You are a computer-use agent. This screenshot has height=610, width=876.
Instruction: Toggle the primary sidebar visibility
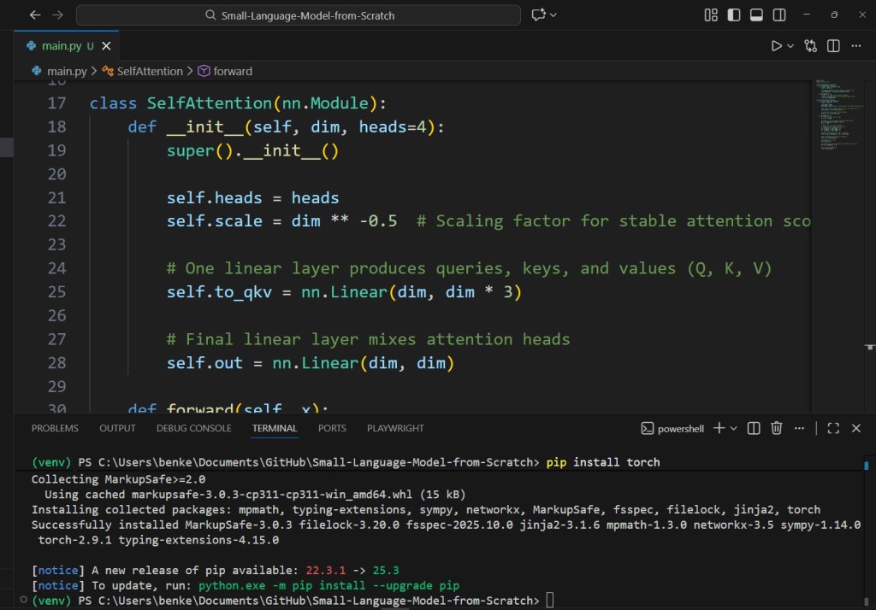pyautogui.click(x=733, y=15)
